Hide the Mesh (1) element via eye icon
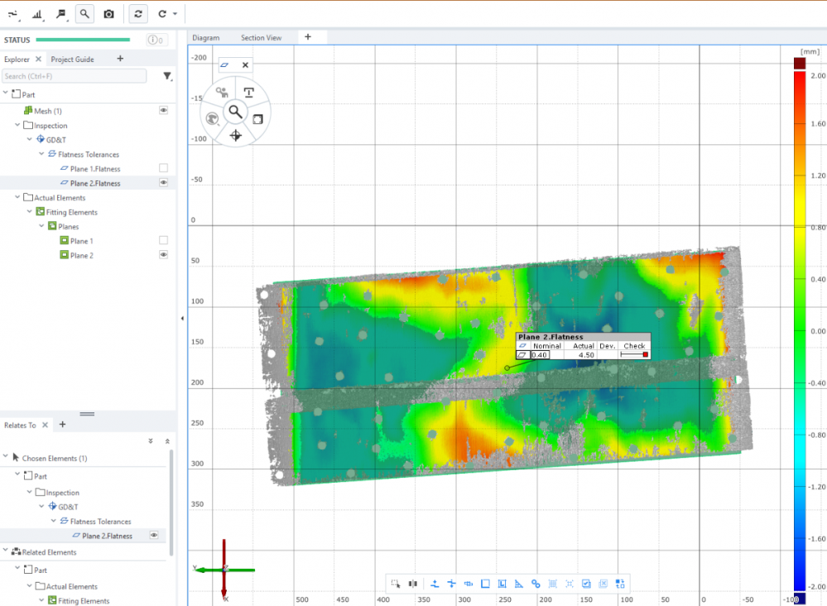 coord(163,110)
